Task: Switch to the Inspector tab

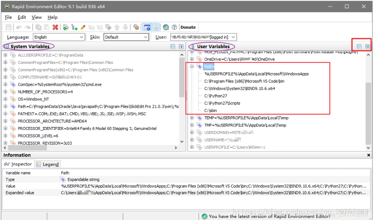Action: coord(18,164)
